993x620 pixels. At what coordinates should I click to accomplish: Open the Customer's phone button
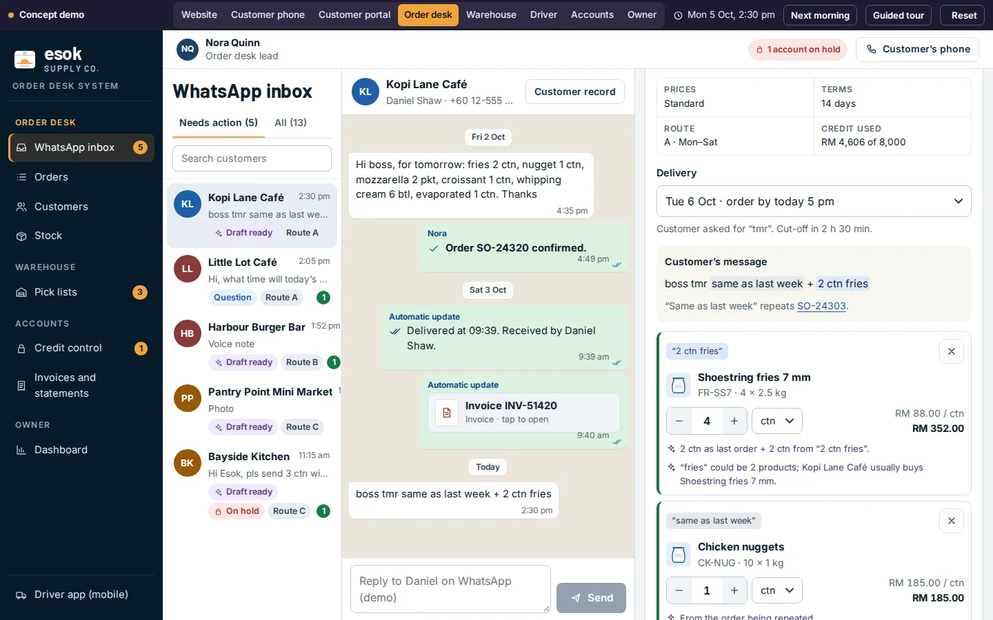pyautogui.click(x=917, y=50)
